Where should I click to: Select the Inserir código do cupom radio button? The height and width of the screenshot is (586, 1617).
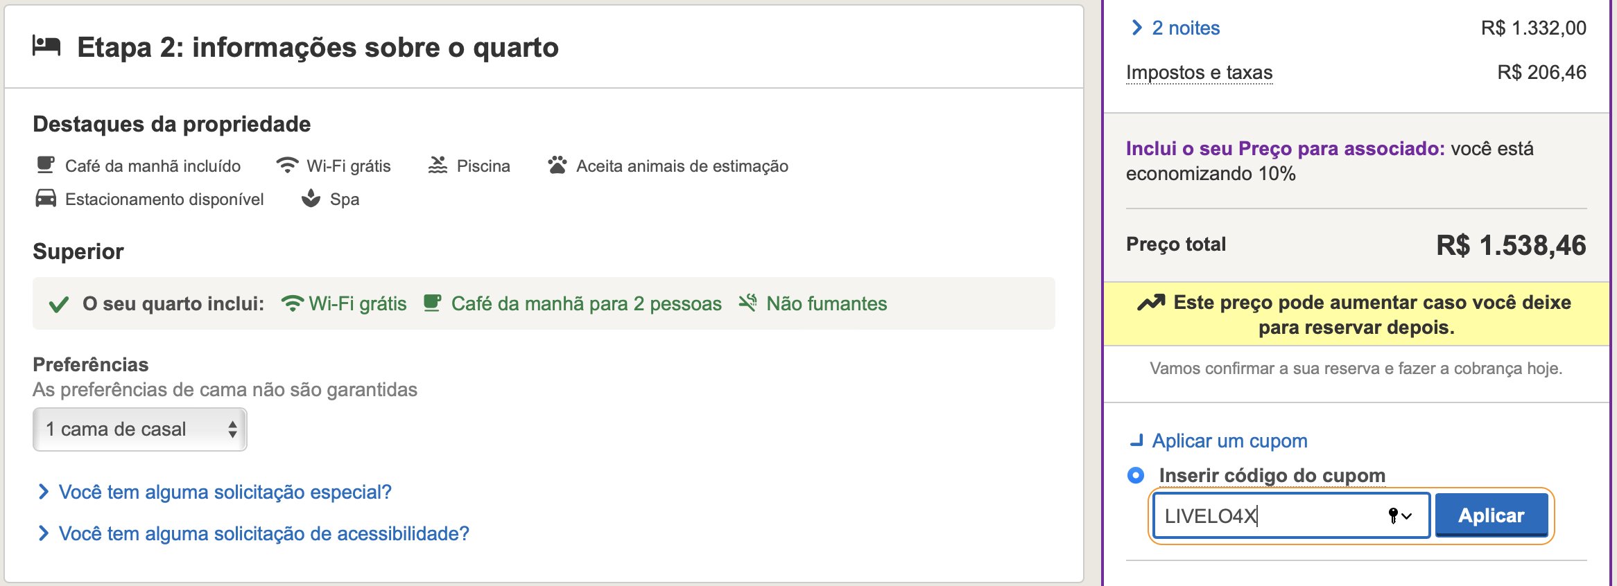1136,475
